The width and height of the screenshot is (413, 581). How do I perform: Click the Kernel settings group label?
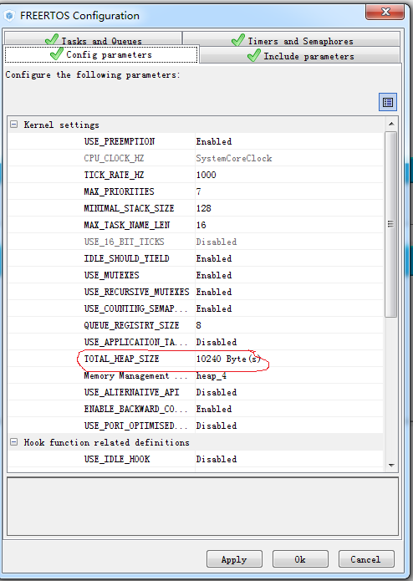62,125
